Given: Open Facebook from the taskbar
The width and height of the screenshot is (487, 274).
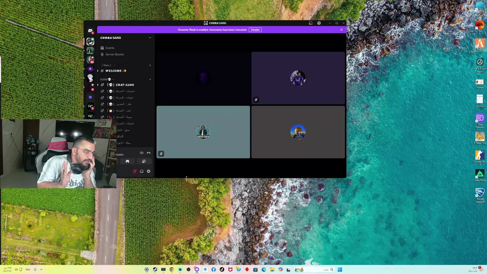Looking at the screenshot, I should click(213, 269).
